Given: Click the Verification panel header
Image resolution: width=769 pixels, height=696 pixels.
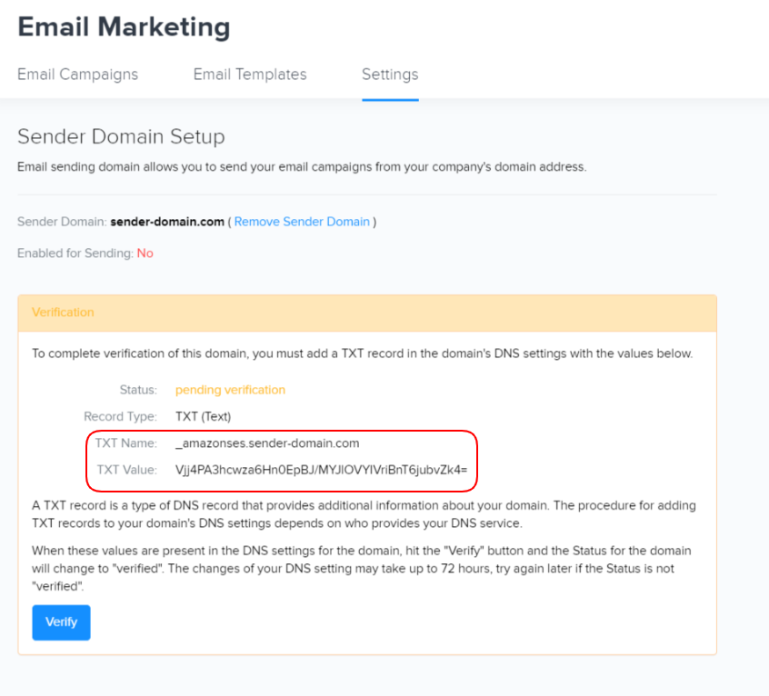Looking at the screenshot, I should (63, 312).
